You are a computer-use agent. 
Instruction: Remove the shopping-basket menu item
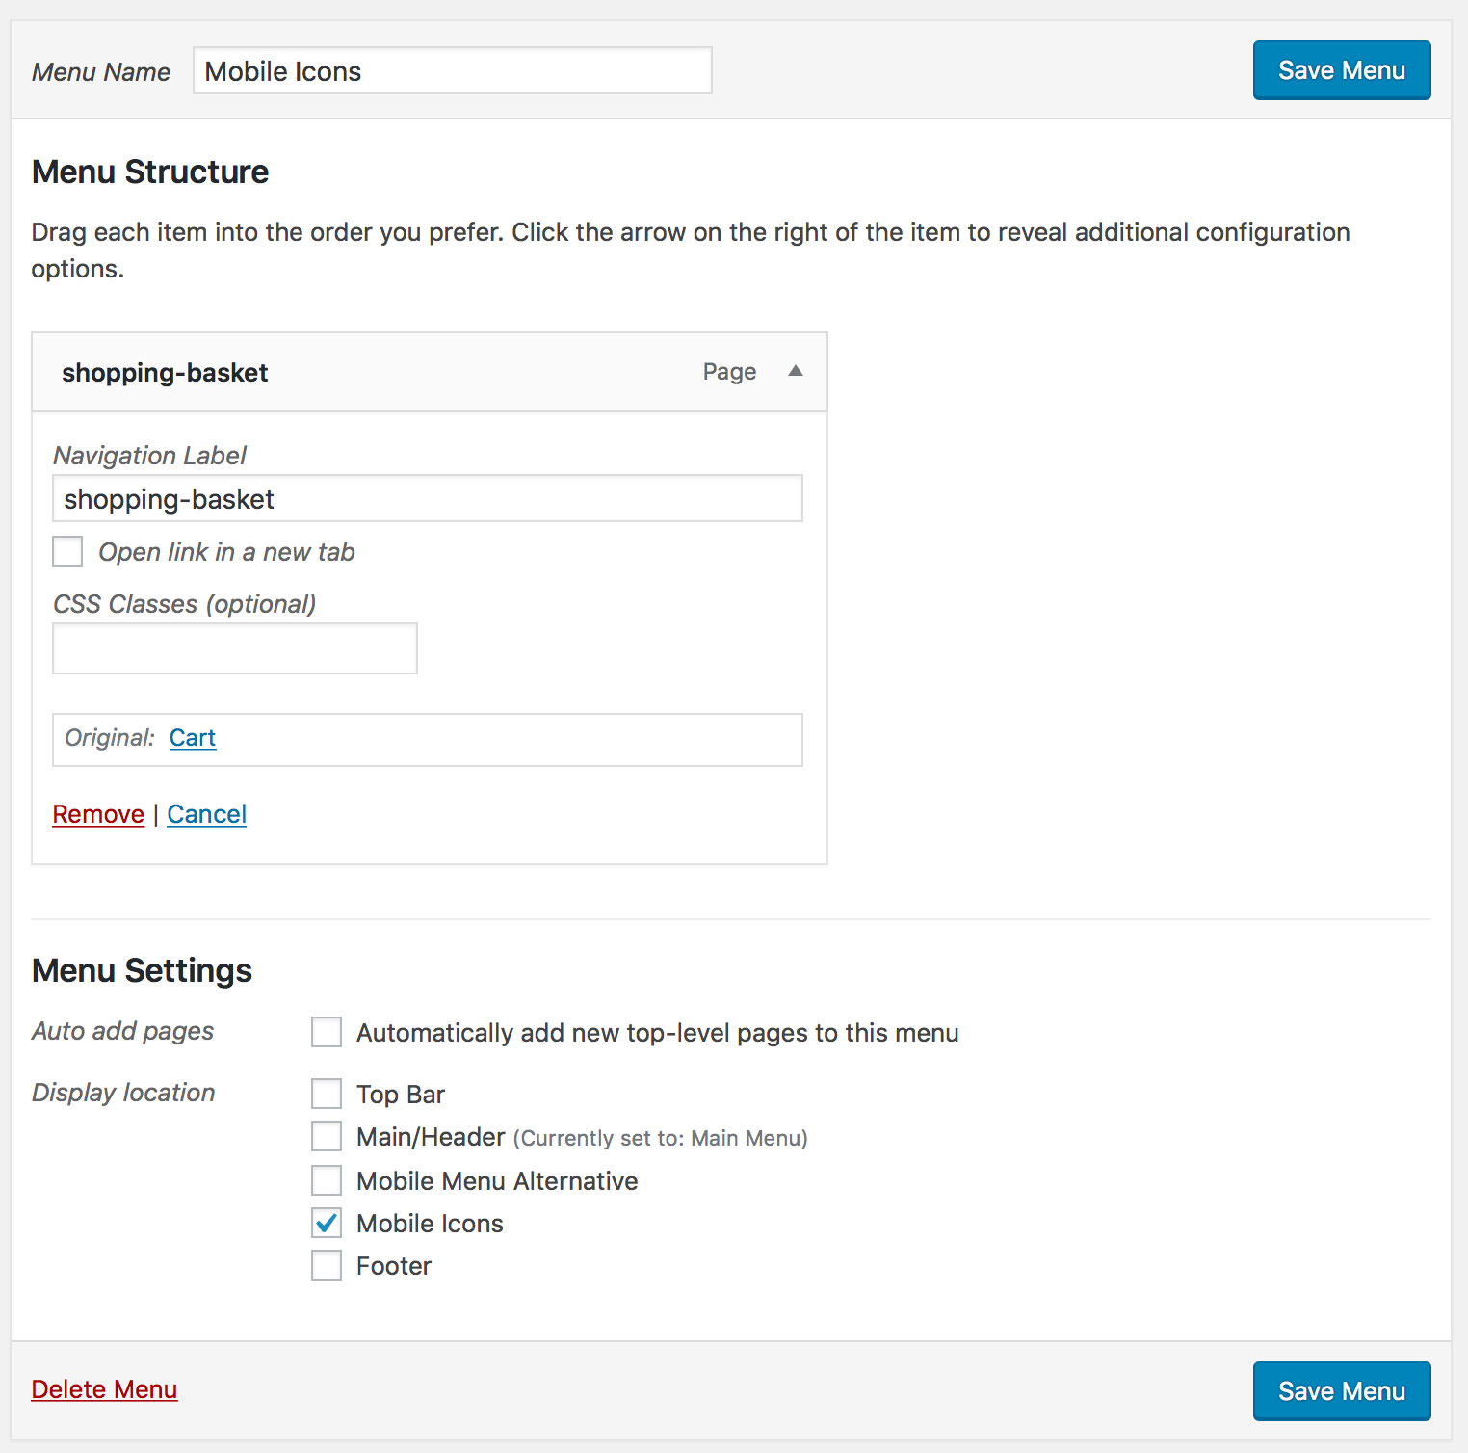point(98,815)
